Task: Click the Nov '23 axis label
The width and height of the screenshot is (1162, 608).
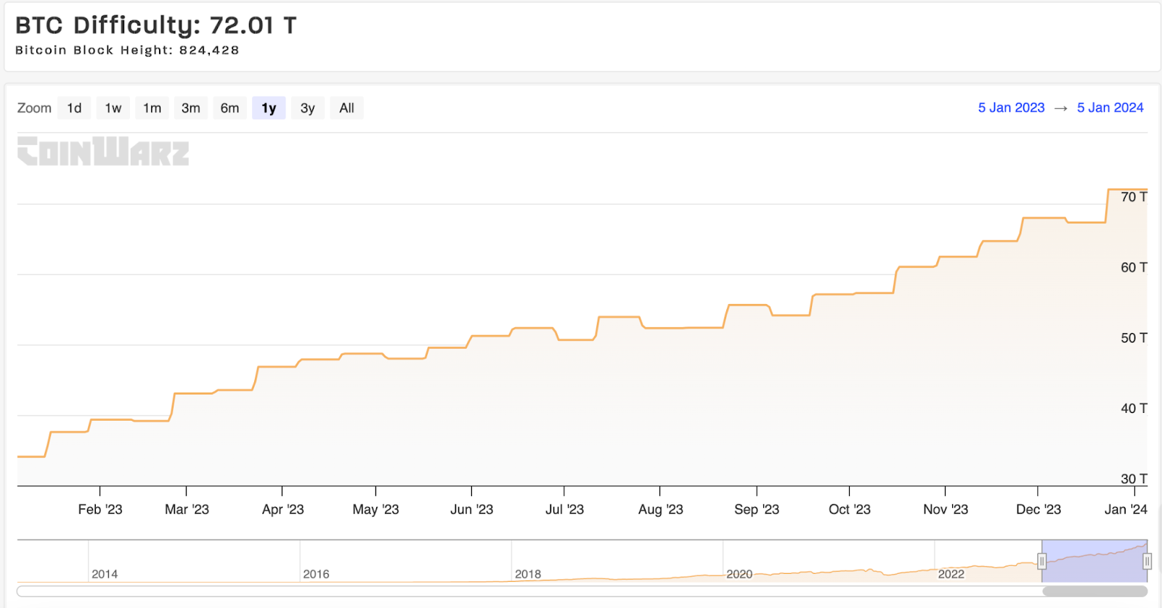Action: 946,509
